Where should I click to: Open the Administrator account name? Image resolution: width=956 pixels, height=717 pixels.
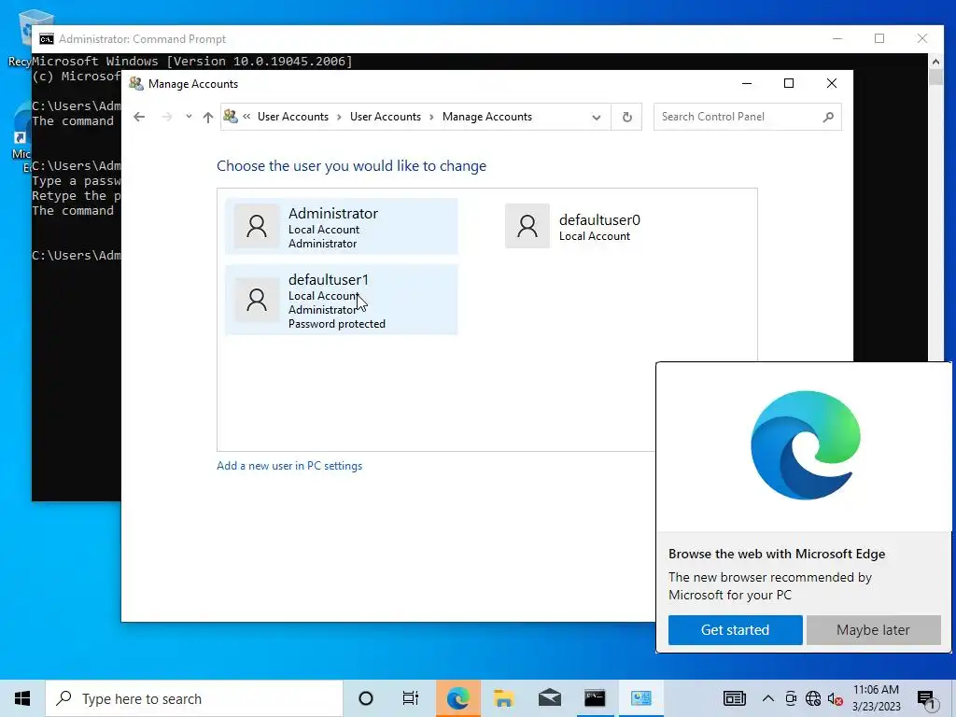tap(333, 214)
